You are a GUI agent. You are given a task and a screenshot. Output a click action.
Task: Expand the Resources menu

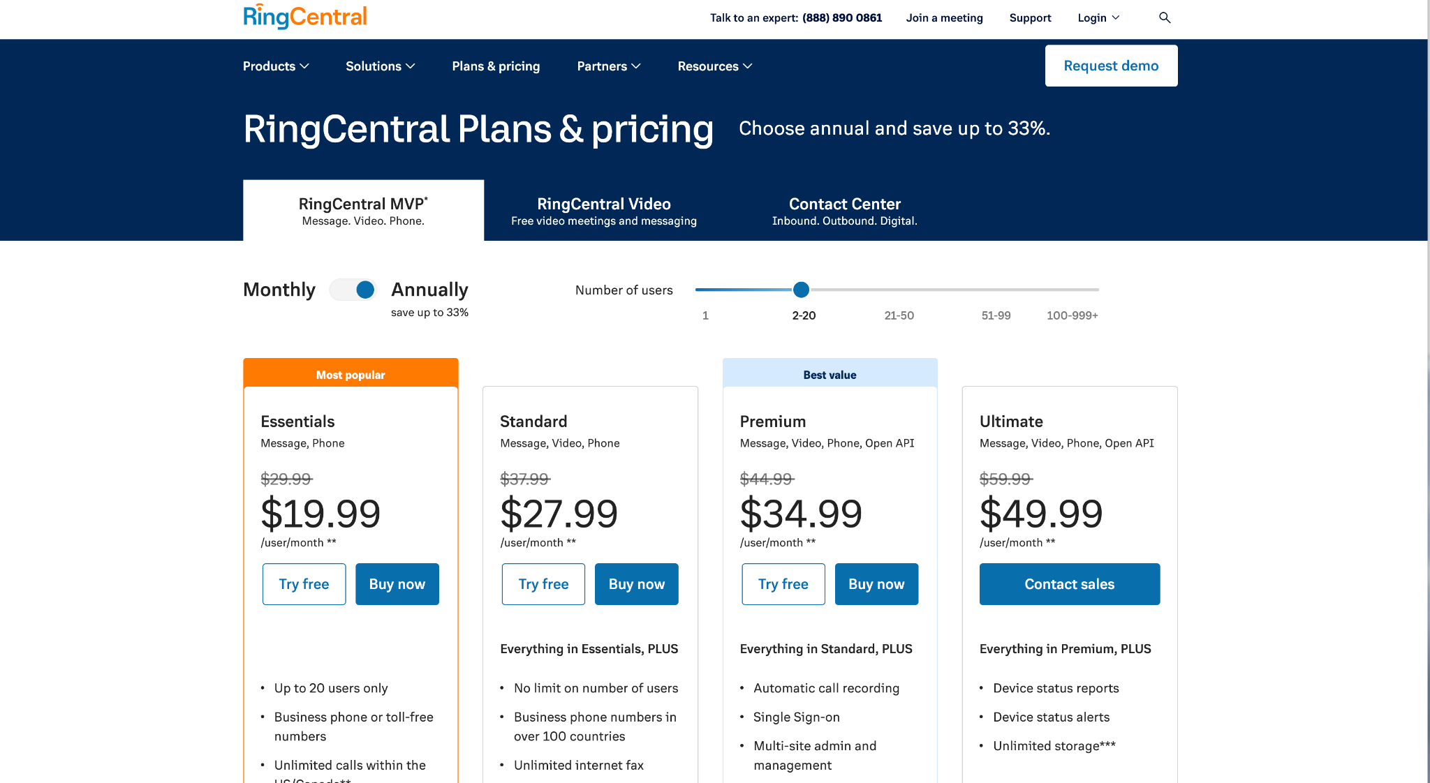(714, 66)
